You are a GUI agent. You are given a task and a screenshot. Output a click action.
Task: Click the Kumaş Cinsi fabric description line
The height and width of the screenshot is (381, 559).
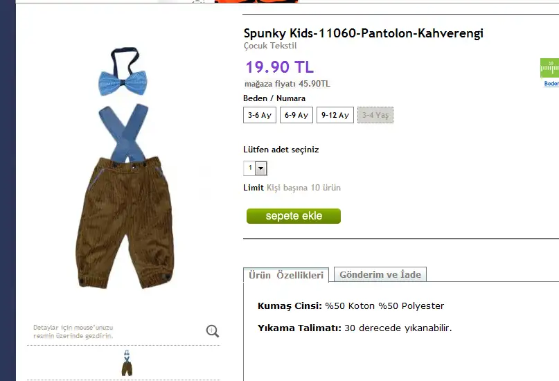(351, 305)
